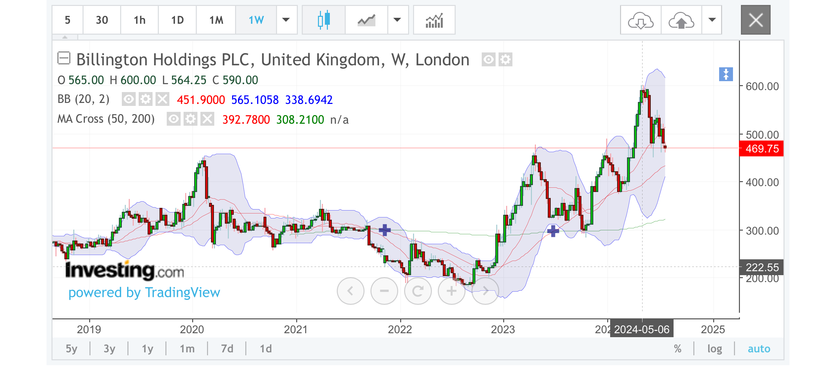
Task: Open settings gear for Billington Holdings series
Action: 505,60
